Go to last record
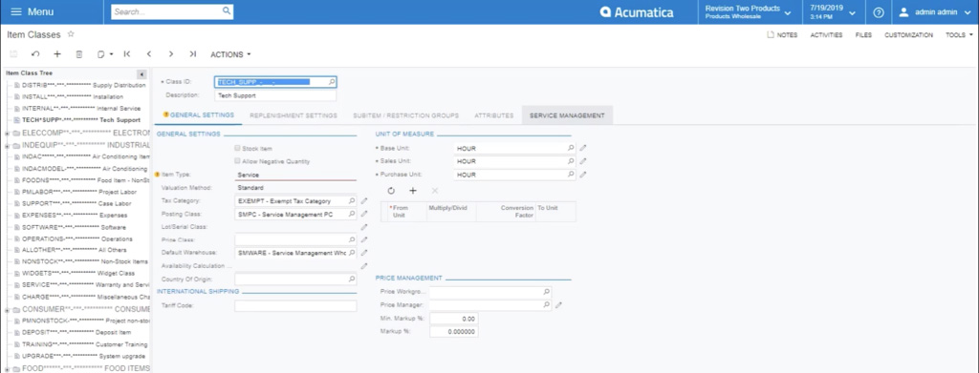Screen dimensions: 979x373 click(193, 54)
